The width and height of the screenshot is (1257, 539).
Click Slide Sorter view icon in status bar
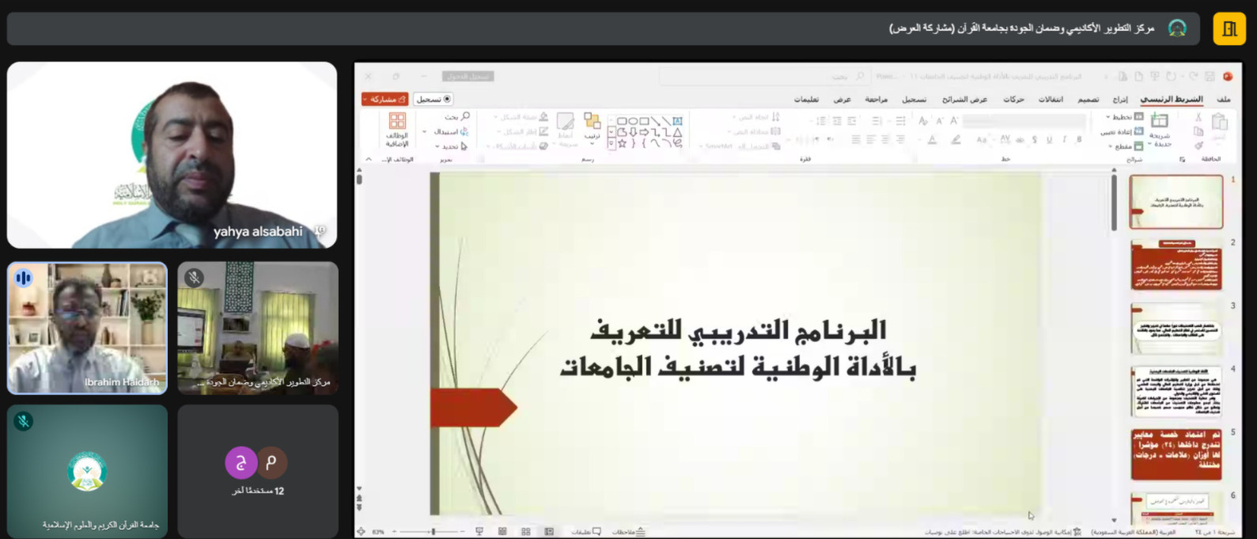pos(525,532)
